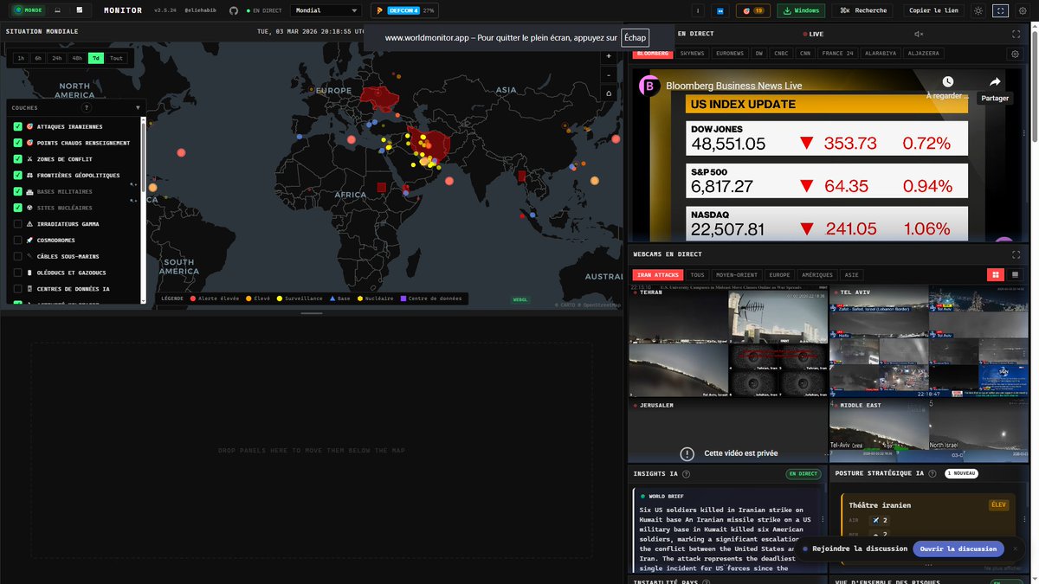Screen dimensions: 1039x584
Task: Collapse the Couches layers panel
Action: coord(138,108)
